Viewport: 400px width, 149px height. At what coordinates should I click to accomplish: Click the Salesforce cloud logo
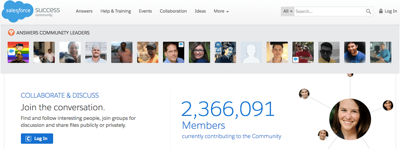click(17, 12)
